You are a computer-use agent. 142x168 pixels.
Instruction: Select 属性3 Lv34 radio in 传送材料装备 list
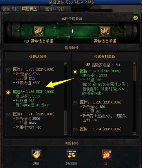(75, 130)
